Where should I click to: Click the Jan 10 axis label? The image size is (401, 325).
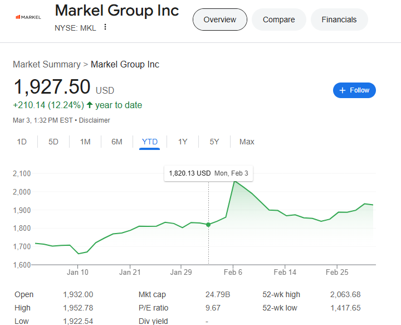coord(77,272)
